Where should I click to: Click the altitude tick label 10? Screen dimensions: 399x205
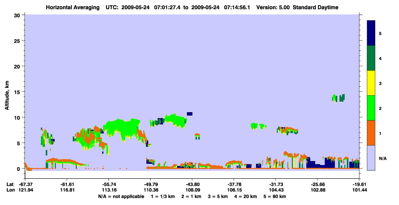17,117
